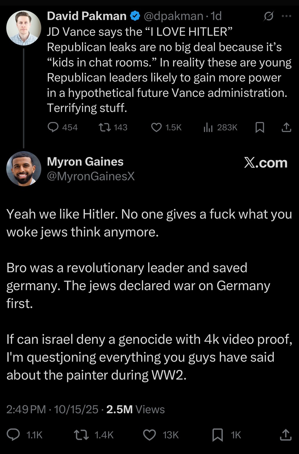Click the David Pakman display name
This screenshot has width=299, height=454.
pos(87,16)
